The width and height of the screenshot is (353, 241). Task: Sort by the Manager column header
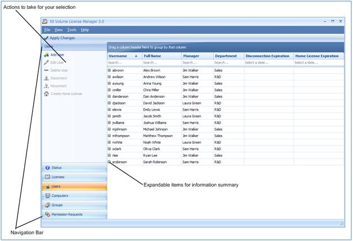coord(197,56)
